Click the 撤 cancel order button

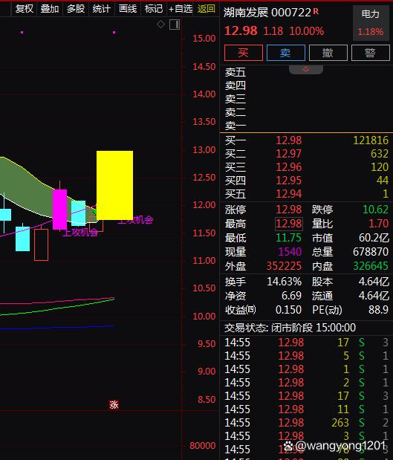[x=328, y=53]
